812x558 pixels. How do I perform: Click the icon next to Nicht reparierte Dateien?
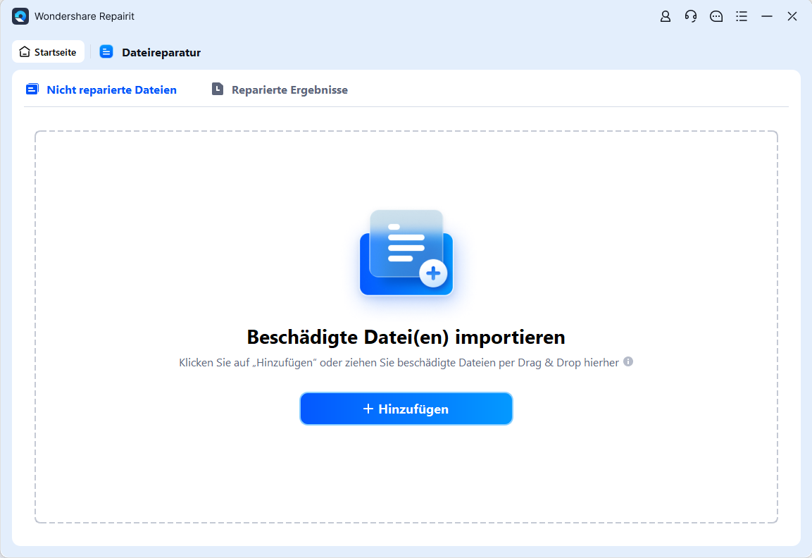click(32, 89)
